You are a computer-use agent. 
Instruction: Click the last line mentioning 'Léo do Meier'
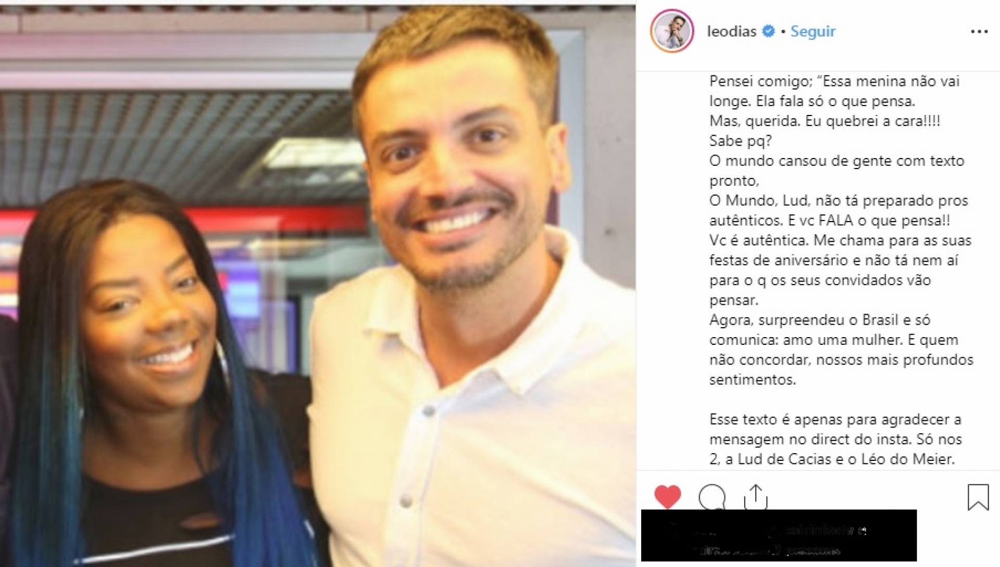point(832,459)
